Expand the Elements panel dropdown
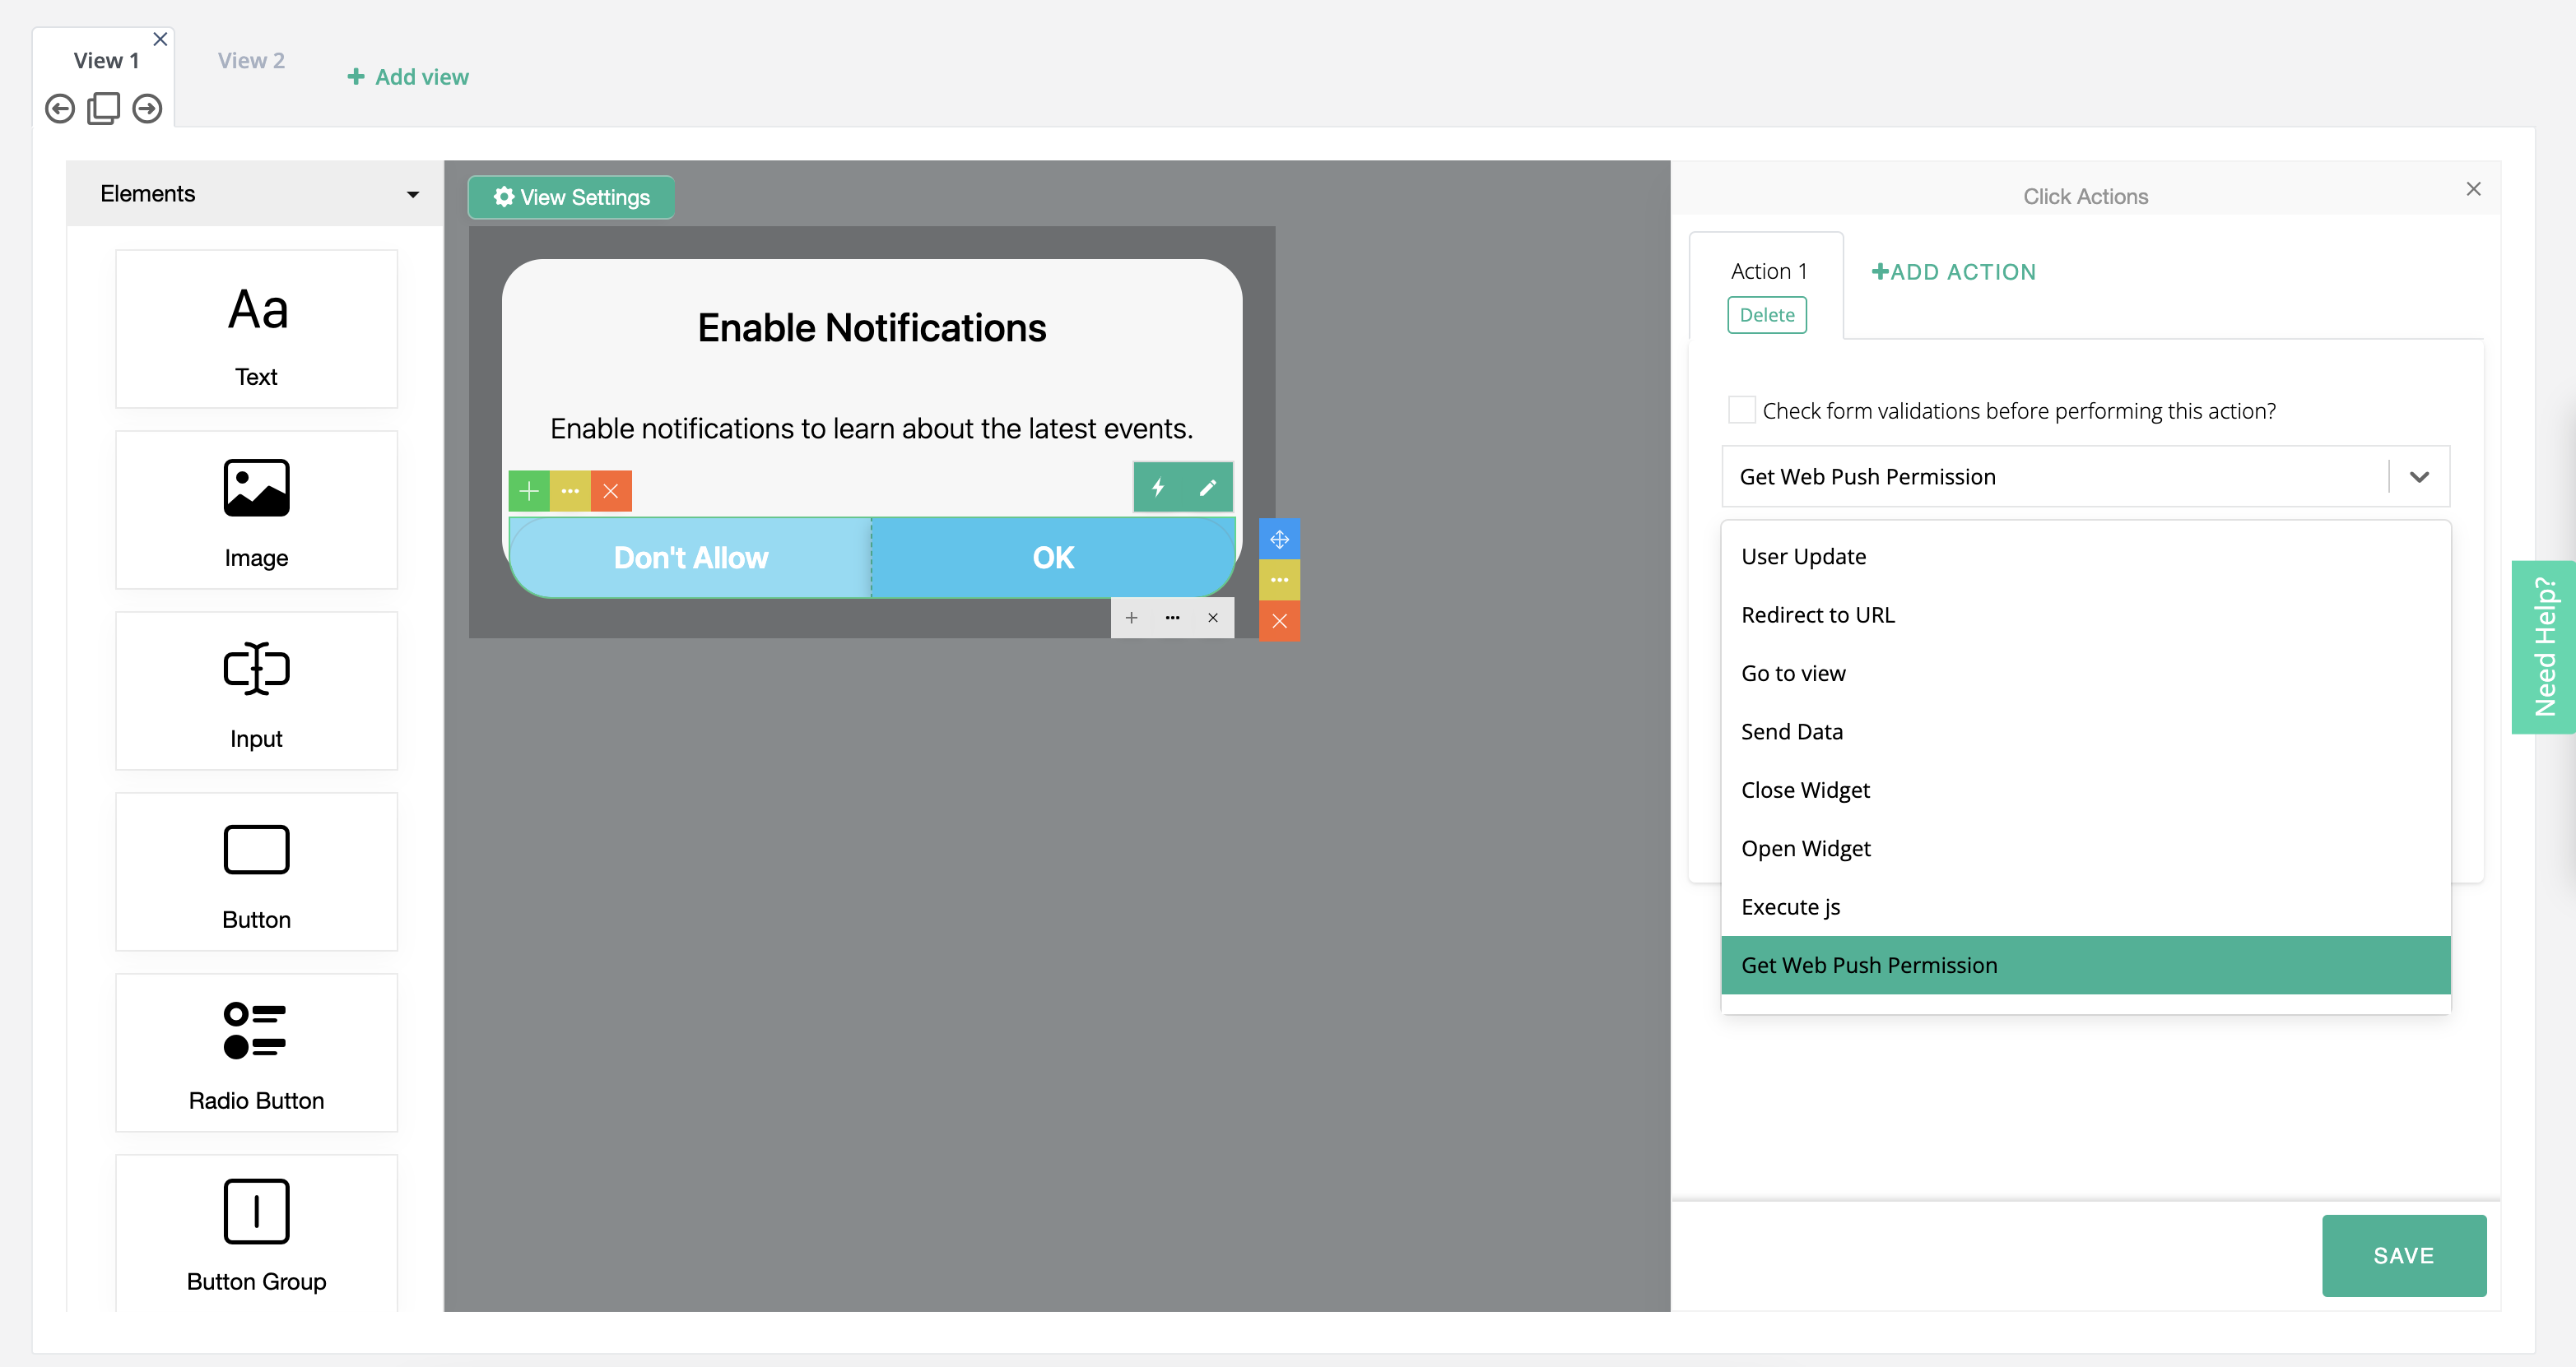The width and height of the screenshot is (2576, 1367). [412, 194]
